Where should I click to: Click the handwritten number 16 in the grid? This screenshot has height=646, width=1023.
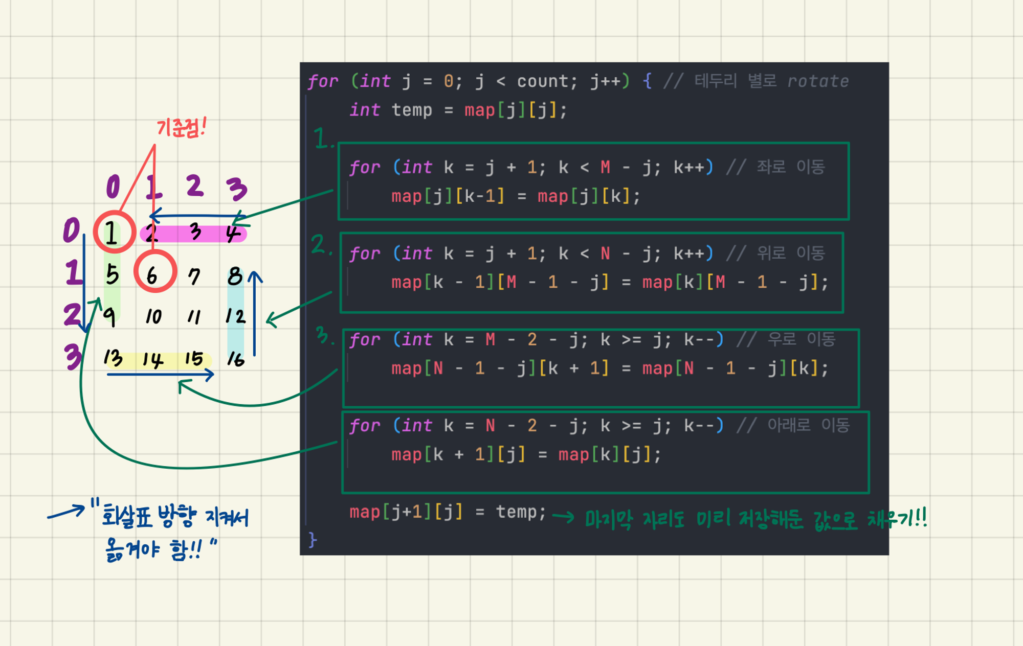tap(235, 359)
